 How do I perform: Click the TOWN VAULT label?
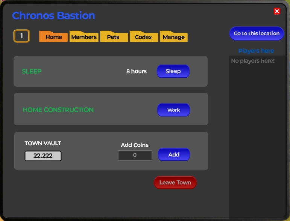point(43,143)
